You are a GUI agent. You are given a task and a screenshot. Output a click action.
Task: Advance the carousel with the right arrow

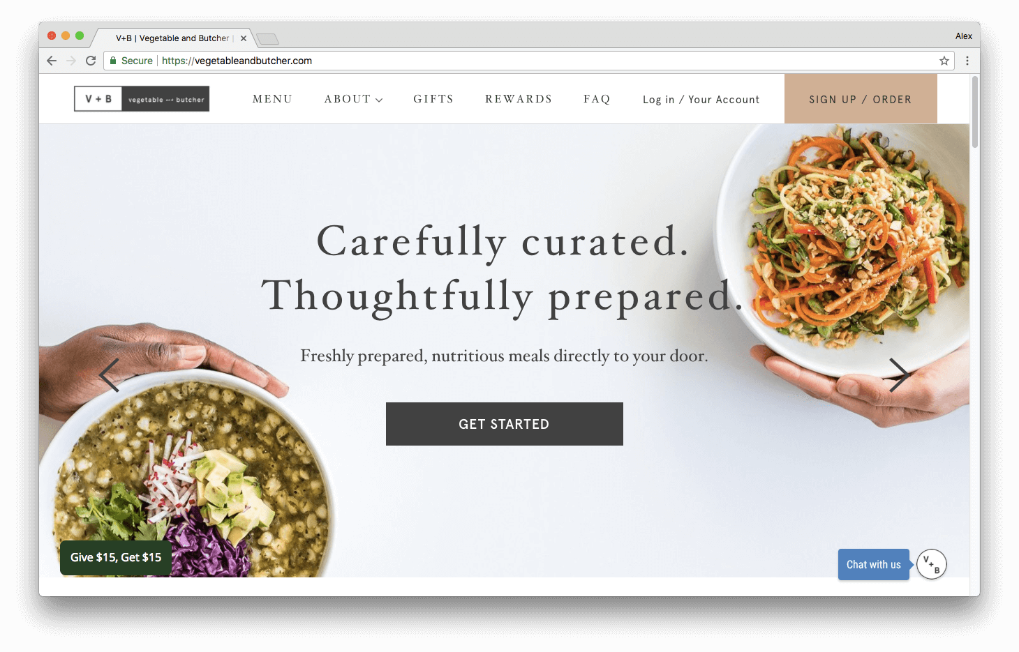pos(899,375)
